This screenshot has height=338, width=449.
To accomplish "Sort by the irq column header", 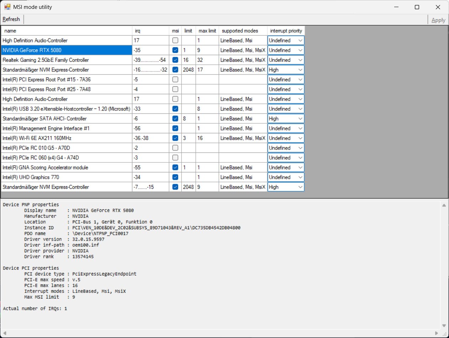I will point(150,31).
